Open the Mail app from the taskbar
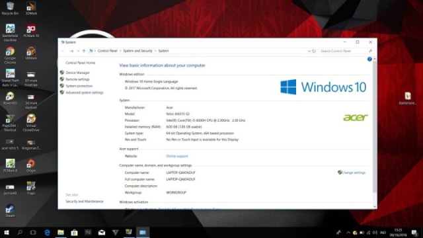 pyautogui.click(x=102, y=232)
